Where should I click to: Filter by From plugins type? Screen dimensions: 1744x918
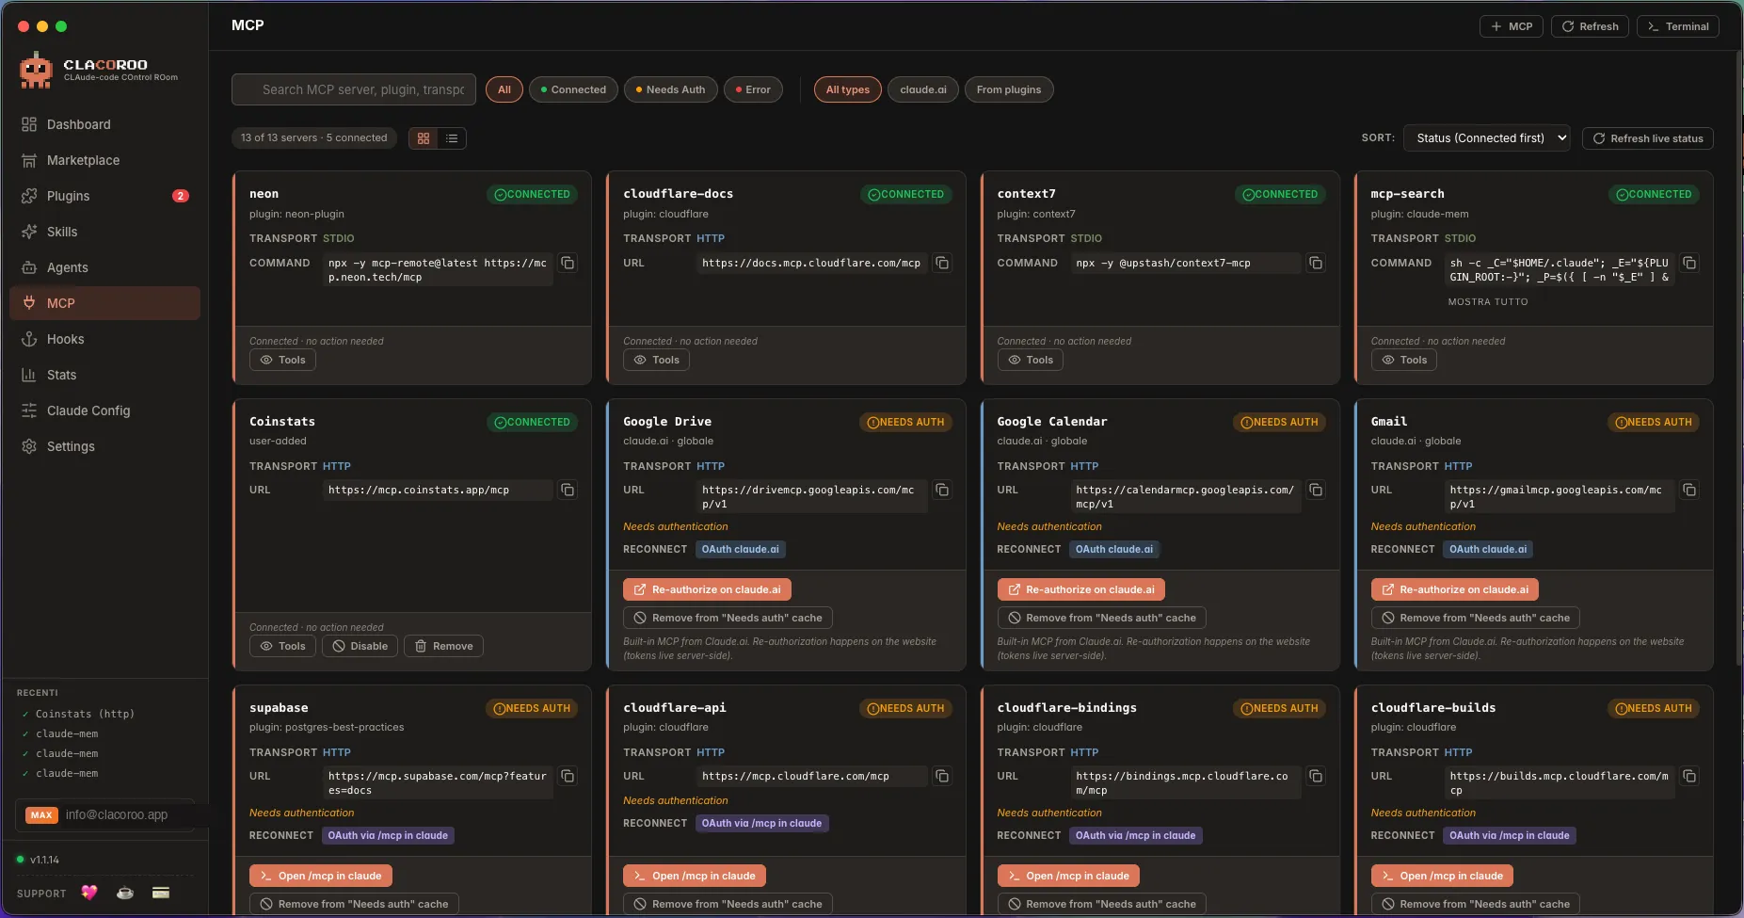pos(1009,89)
